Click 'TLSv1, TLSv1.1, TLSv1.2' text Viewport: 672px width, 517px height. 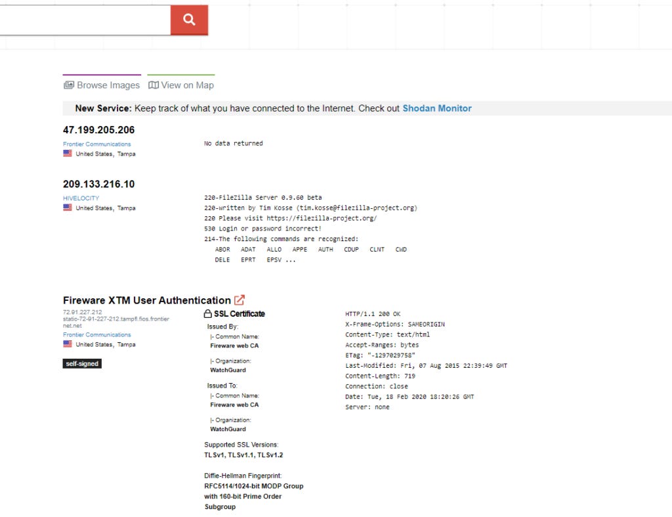pyautogui.click(x=243, y=455)
